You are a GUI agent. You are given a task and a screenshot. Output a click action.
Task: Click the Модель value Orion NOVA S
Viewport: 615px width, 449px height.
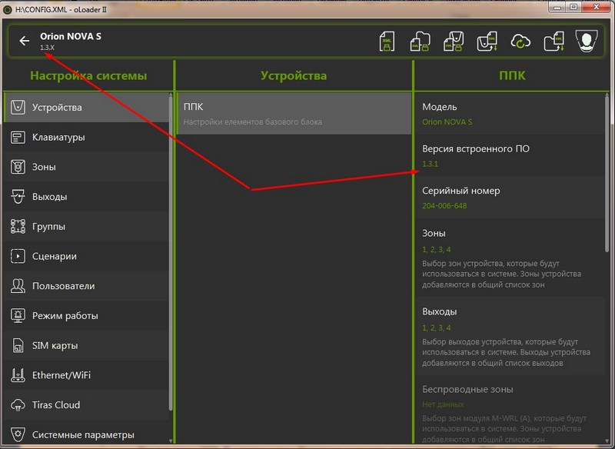pos(447,122)
